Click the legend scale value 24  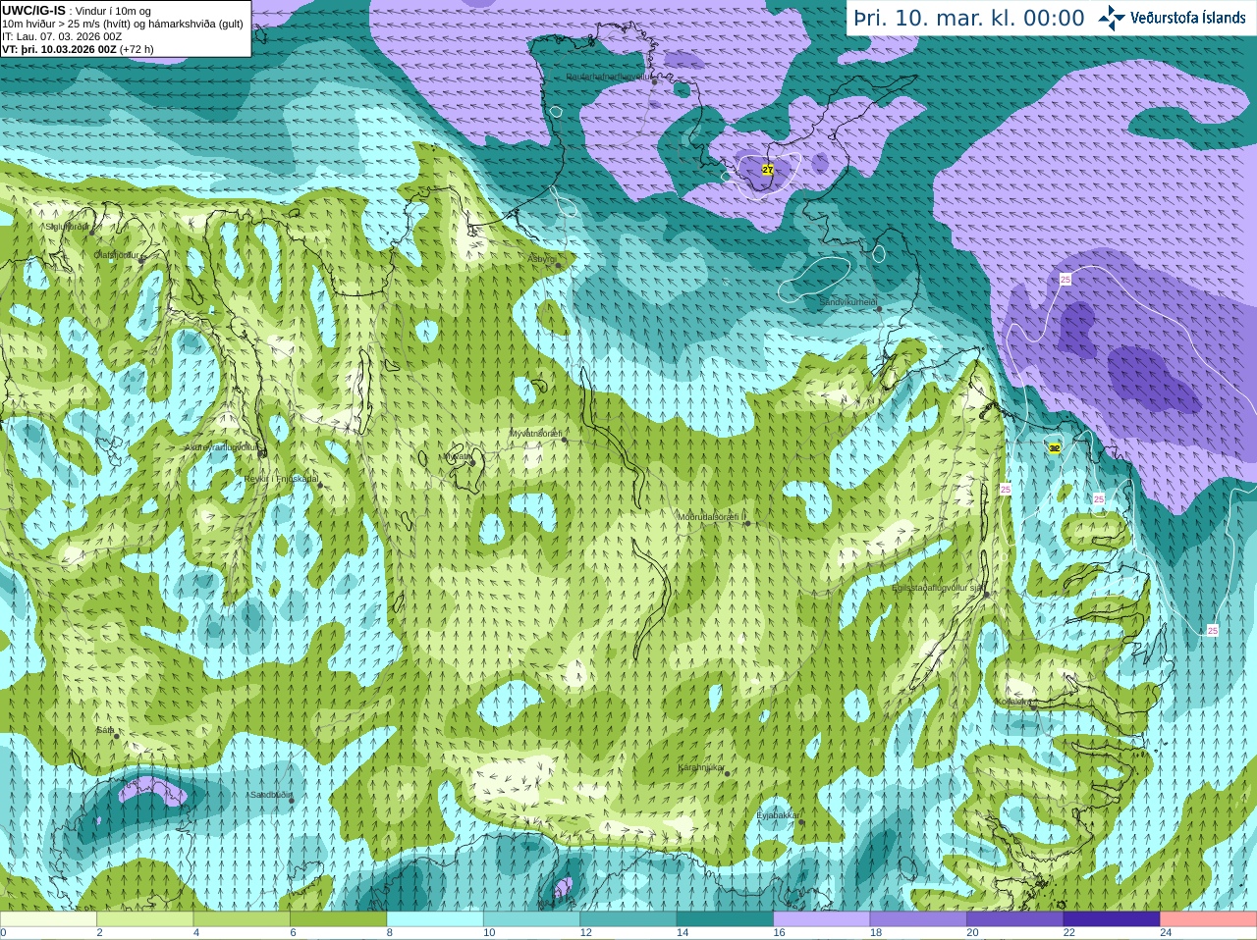[1166, 933]
